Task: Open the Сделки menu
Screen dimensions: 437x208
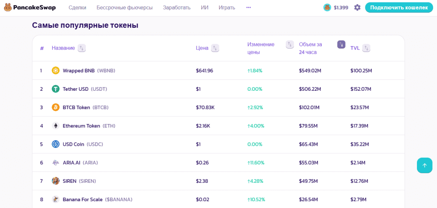Action: coord(78,8)
